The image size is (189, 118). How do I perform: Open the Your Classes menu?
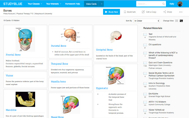click(x=35, y=4)
